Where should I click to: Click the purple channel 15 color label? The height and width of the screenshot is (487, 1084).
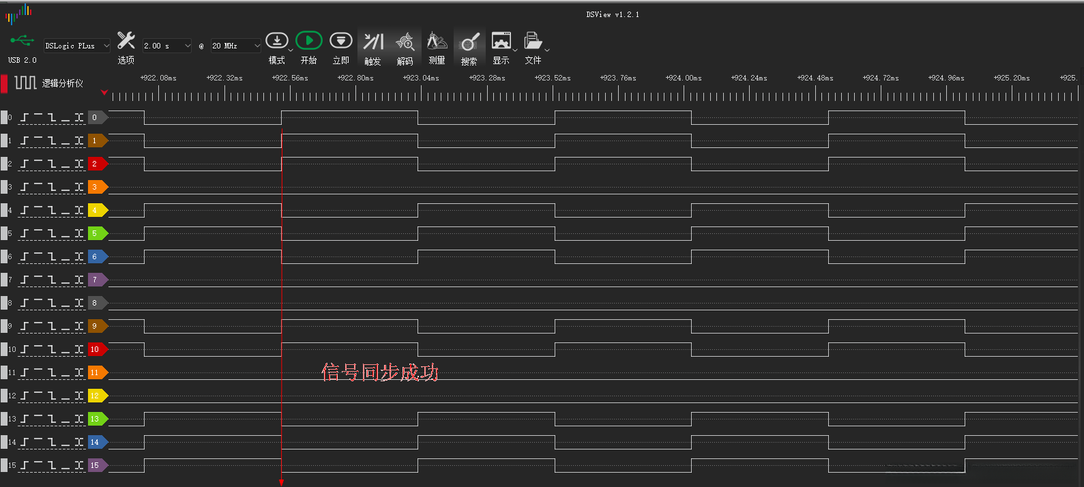[x=98, y=465]
